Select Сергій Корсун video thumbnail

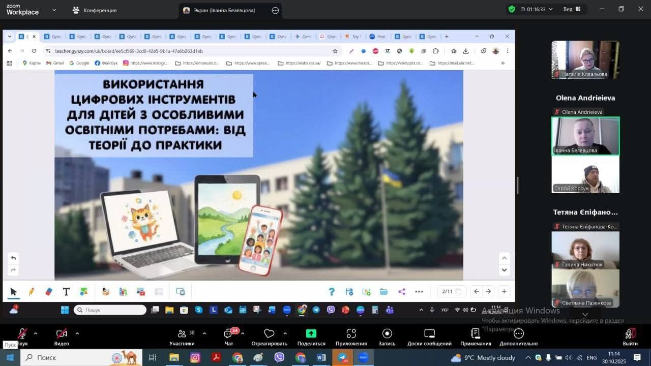585,174
